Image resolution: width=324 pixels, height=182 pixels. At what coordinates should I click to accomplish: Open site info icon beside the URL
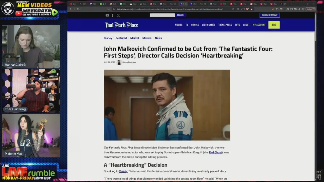114,9
